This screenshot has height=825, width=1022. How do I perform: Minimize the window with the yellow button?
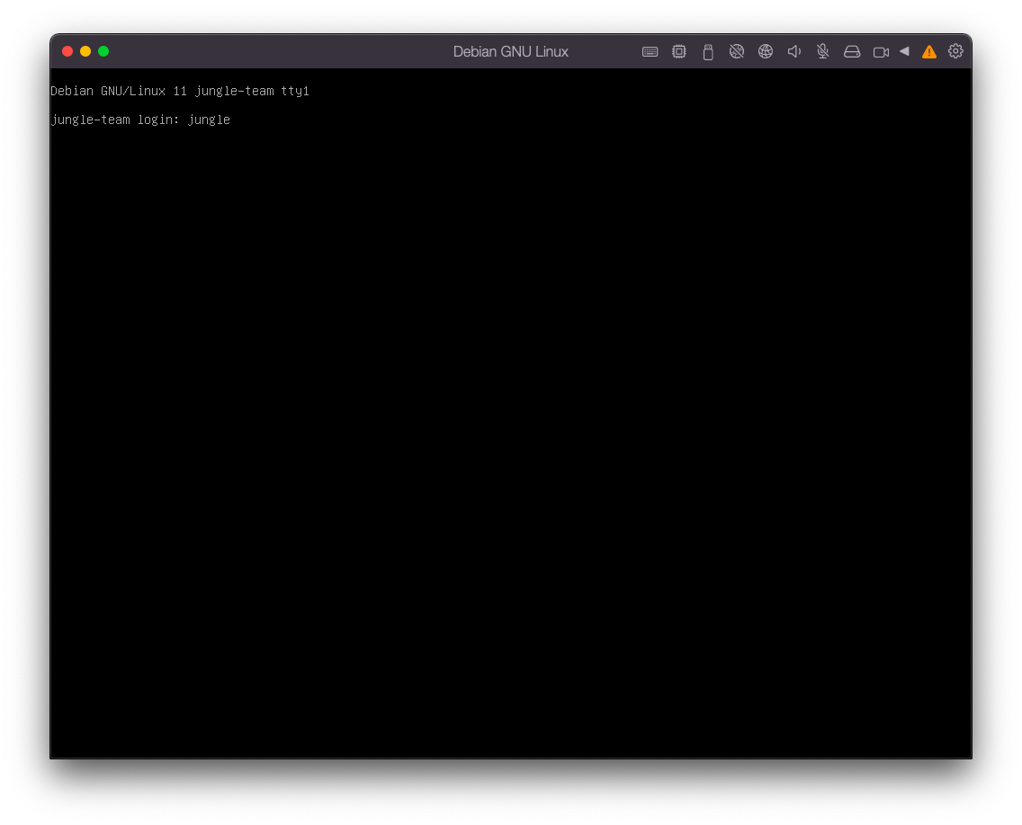click(x=85, y=51)
